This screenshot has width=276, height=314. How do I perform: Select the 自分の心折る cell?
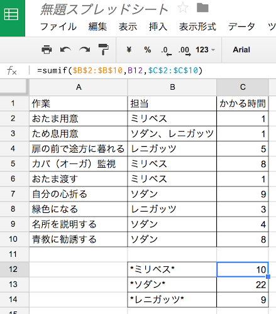pos(79,194)
